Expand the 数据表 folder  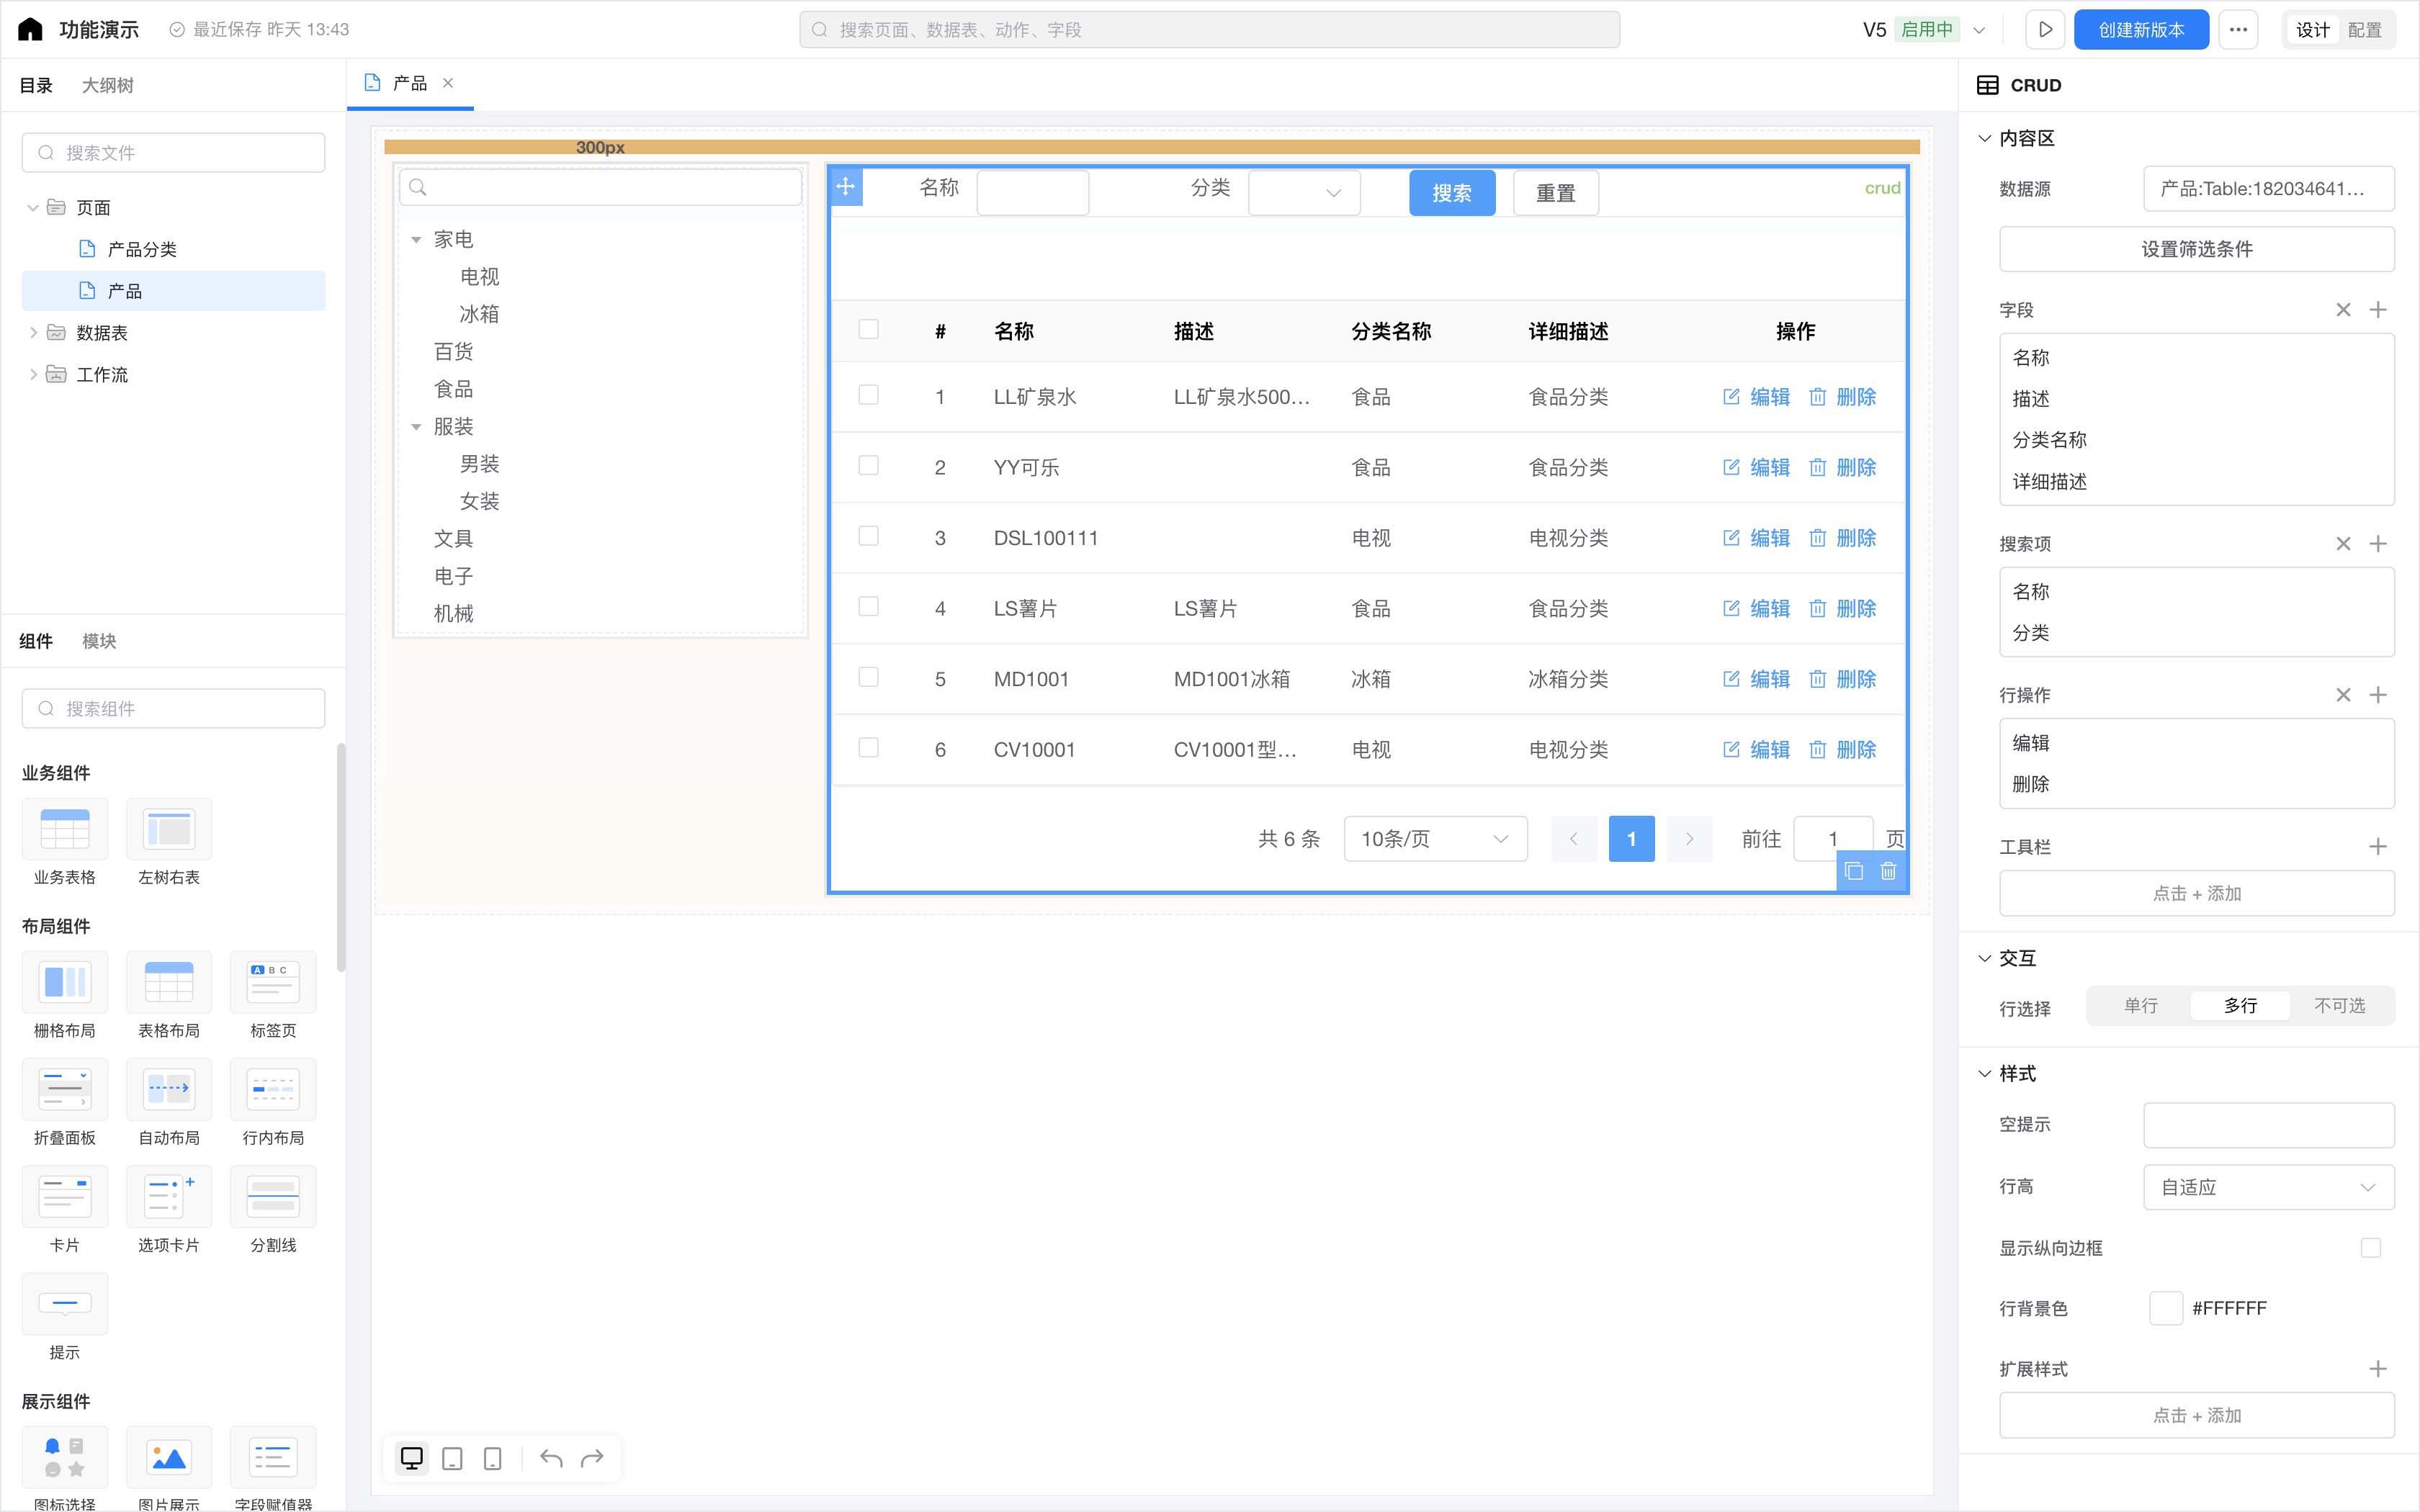click(x=33, y=333)
